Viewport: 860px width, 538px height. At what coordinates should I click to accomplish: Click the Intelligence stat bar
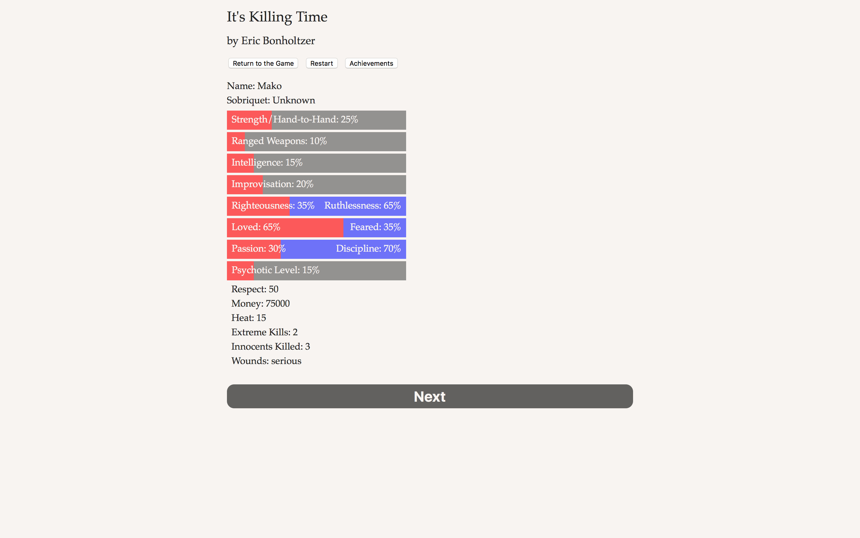[316, 163]
